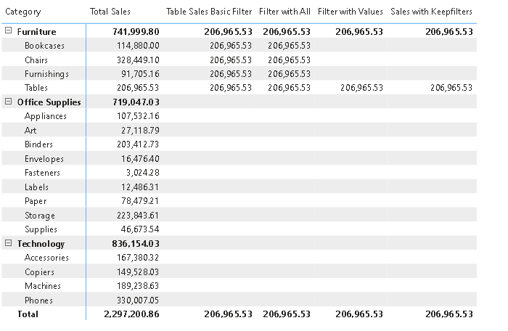
Task: Click the Filter with Values column header
Action: pos(350,12)
